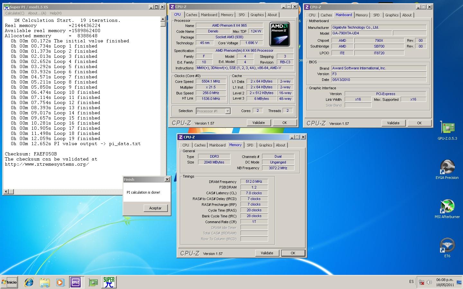
Task: Open the About...(A) menu in Super PI
Action: (x=37, y=13)
